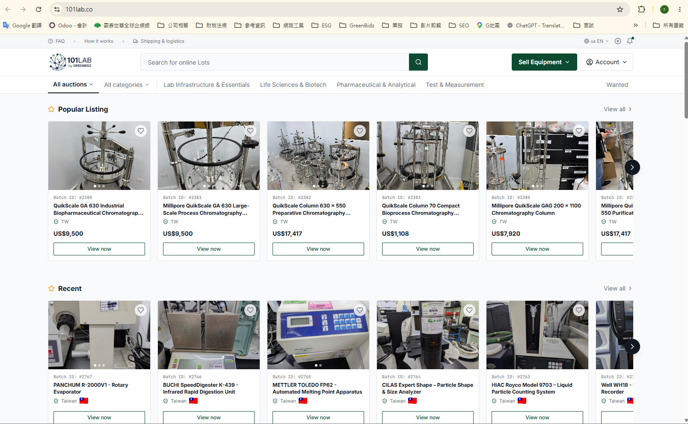Open the HIAC Royco Model 9703 product photo
The width and height of the screenshot is (688, 424).
point(537,335)
